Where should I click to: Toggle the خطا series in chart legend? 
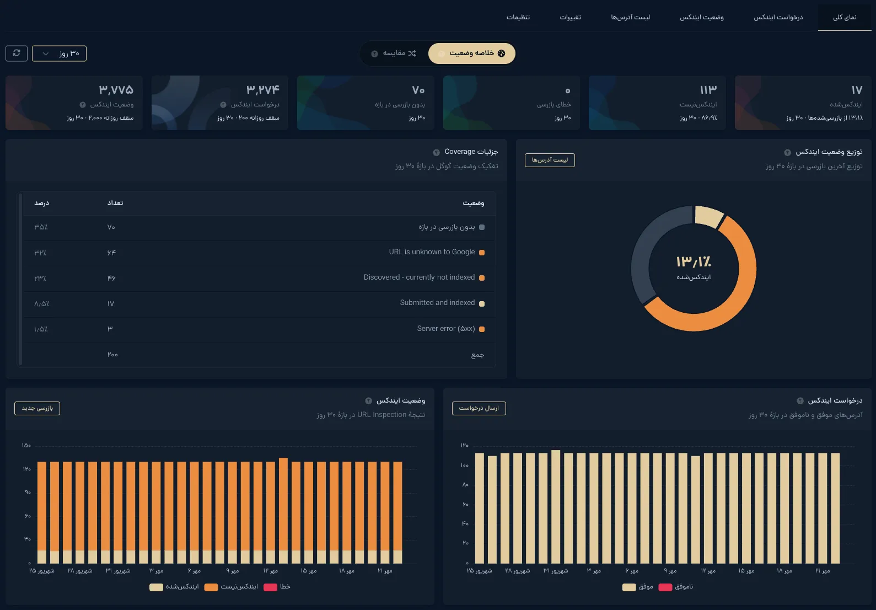coord(277,587)
